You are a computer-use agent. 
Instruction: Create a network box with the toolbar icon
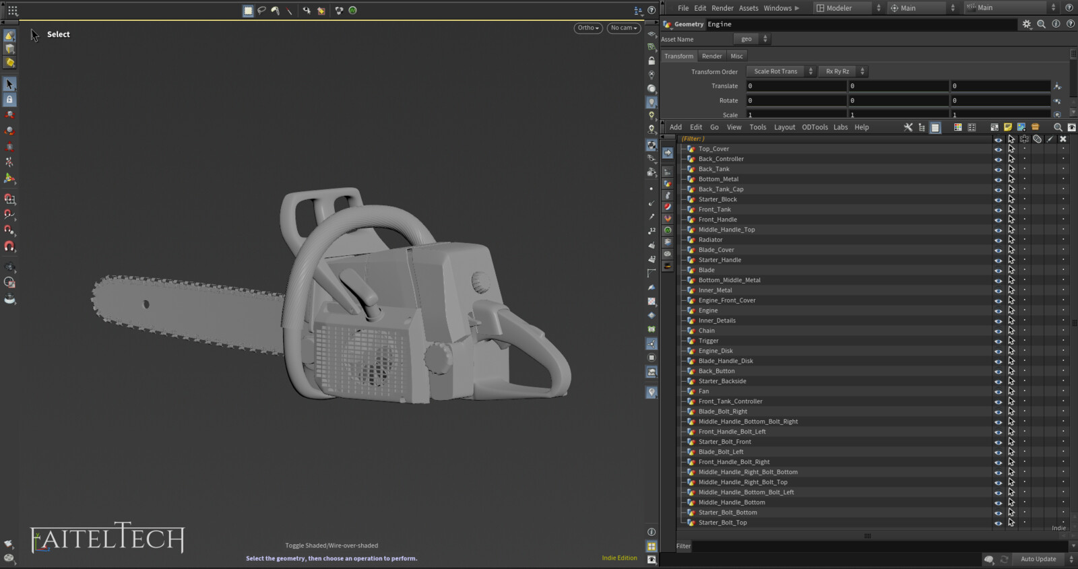[994, 127]
